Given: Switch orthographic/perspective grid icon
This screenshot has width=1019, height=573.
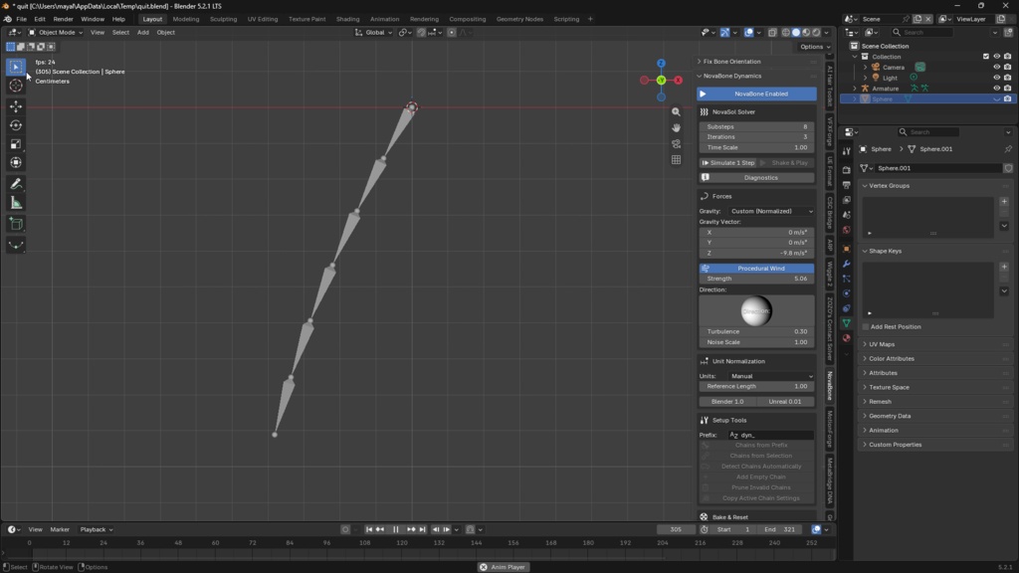Looking at the screenshot, I should 676,159.
